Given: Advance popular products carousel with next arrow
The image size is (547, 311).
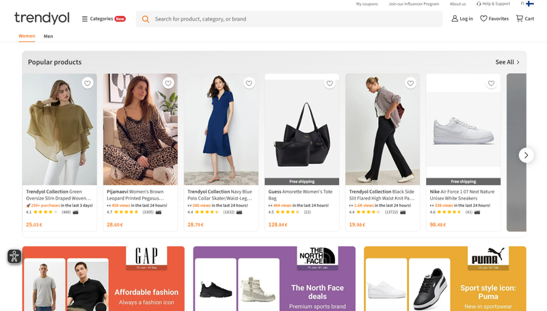Looking at the screenshot, I should (x=526, y=155).
